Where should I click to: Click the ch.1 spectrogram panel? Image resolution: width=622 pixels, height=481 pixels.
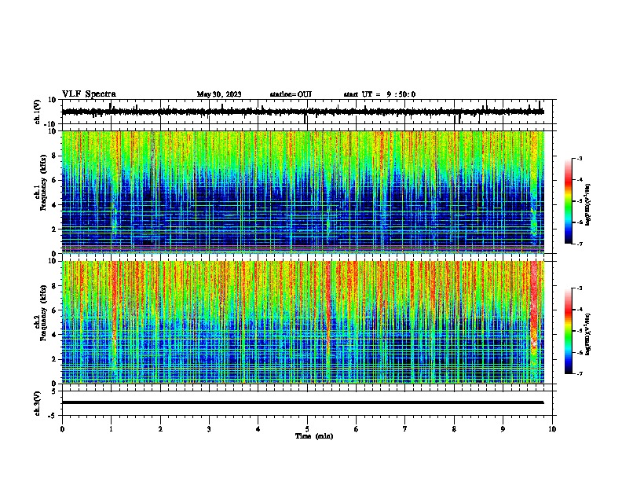coord(302,192)
